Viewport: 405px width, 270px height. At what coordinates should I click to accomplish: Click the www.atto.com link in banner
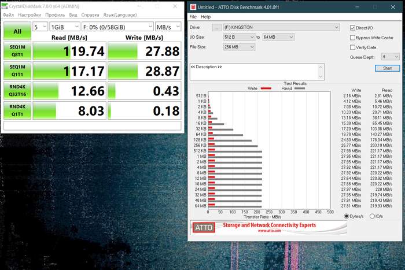pos(269,231)
